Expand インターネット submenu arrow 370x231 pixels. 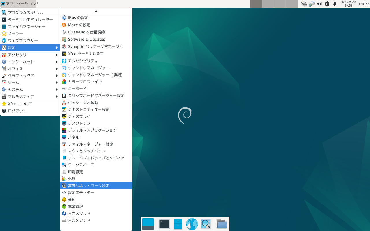coord(57,62)
